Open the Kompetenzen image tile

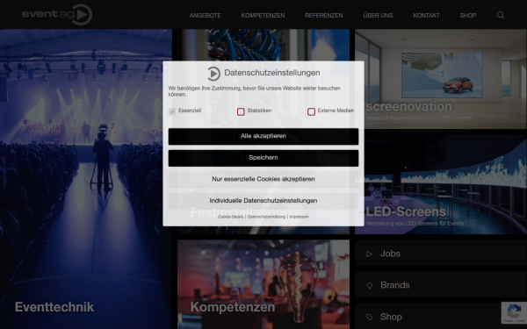click(263, 284)
